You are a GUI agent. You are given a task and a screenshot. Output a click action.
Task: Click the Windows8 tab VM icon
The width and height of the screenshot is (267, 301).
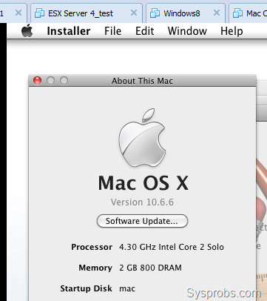click(155, 13)
